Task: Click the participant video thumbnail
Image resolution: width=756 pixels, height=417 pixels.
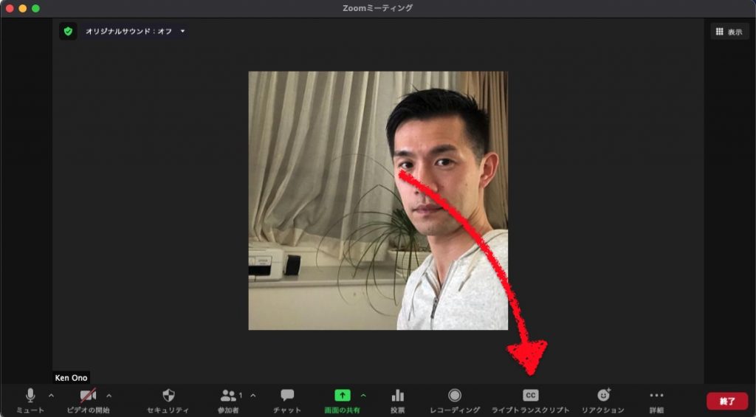Action: click(378, 200)
